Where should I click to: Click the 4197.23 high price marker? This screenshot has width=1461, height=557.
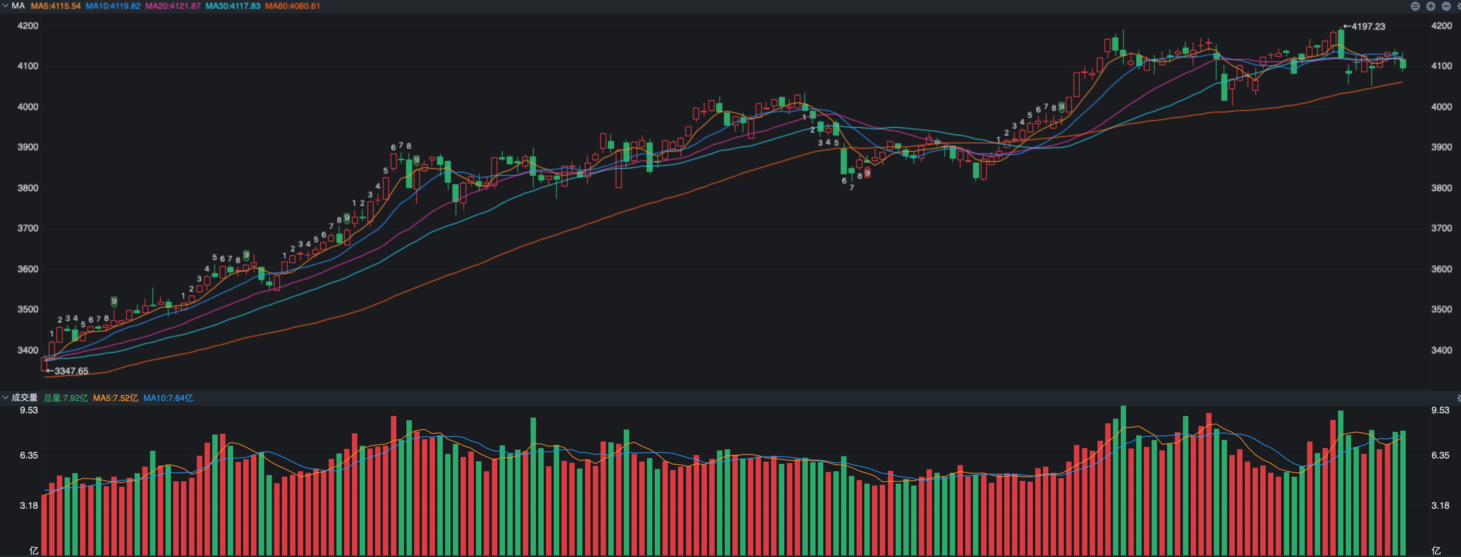(x=1364, y=26)
